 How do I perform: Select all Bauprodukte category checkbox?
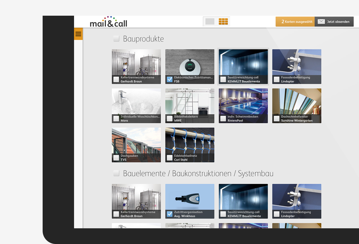click(116, 39)
